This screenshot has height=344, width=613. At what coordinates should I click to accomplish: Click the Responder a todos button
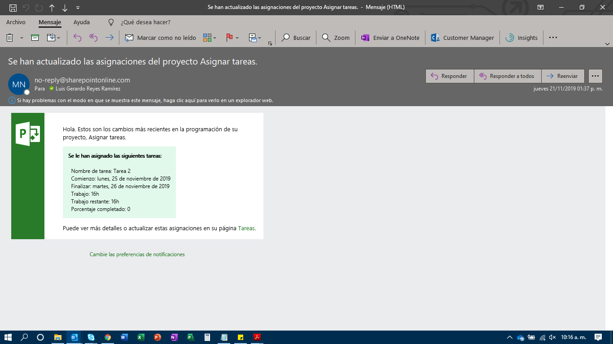[508, 76]
